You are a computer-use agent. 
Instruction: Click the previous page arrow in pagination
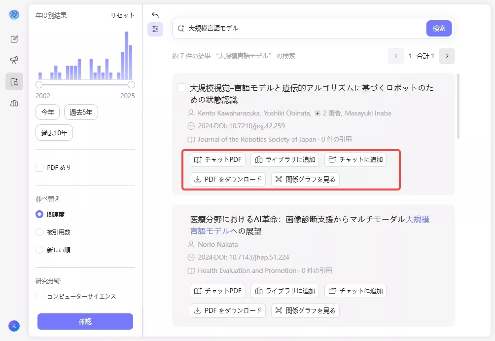[396, 56]
